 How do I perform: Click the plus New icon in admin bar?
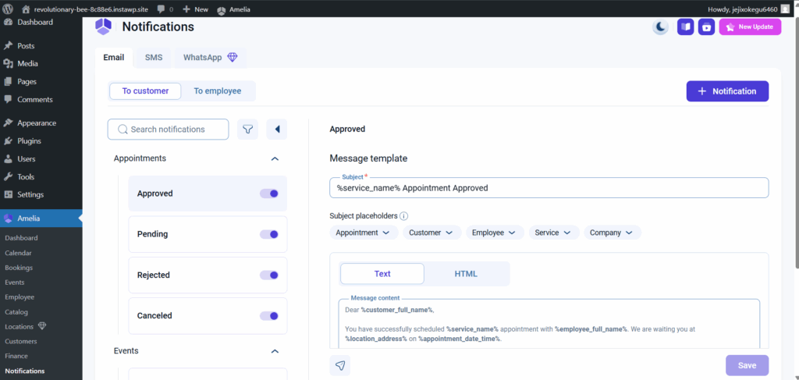(x=186, y=9)
